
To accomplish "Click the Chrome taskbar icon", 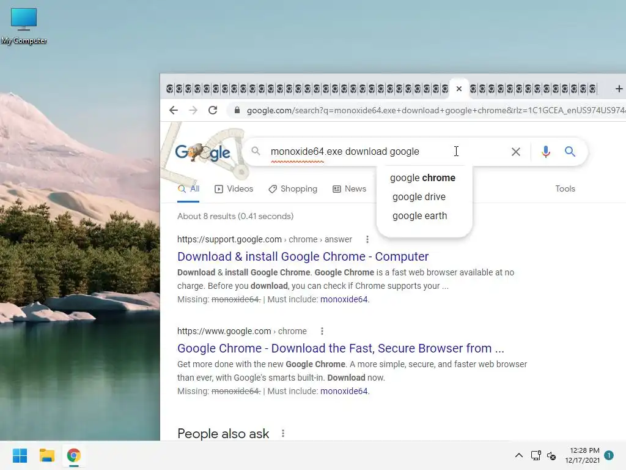I will point(73,455).
